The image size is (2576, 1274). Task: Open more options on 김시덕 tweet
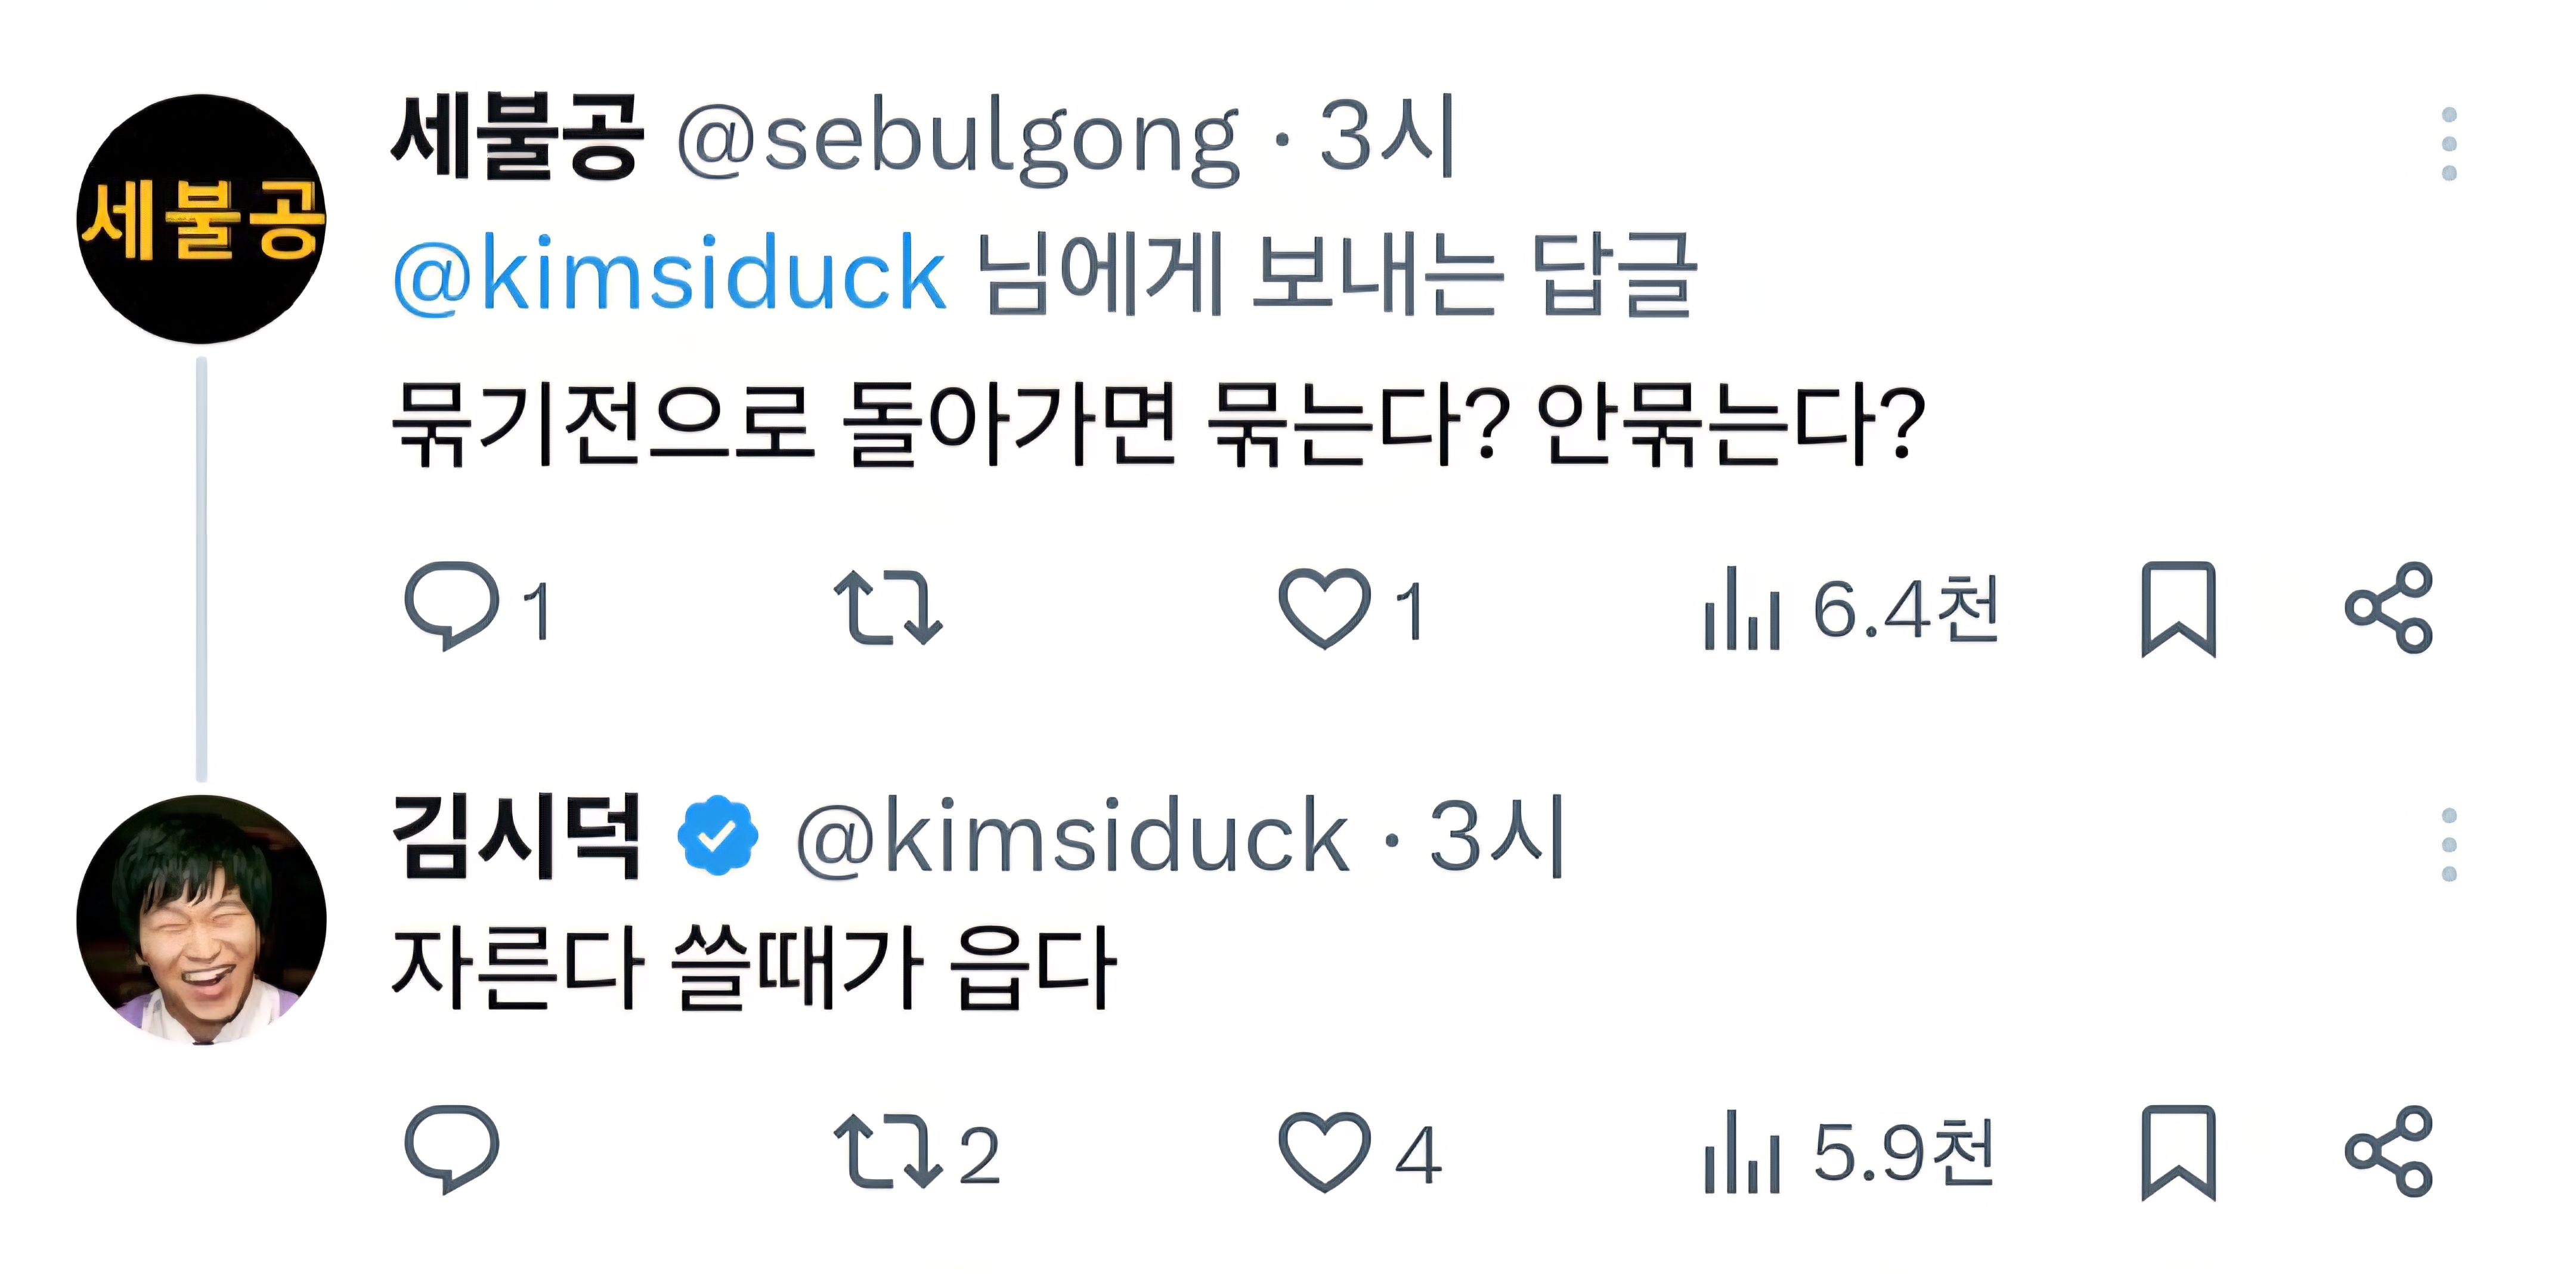[2449, 845]
